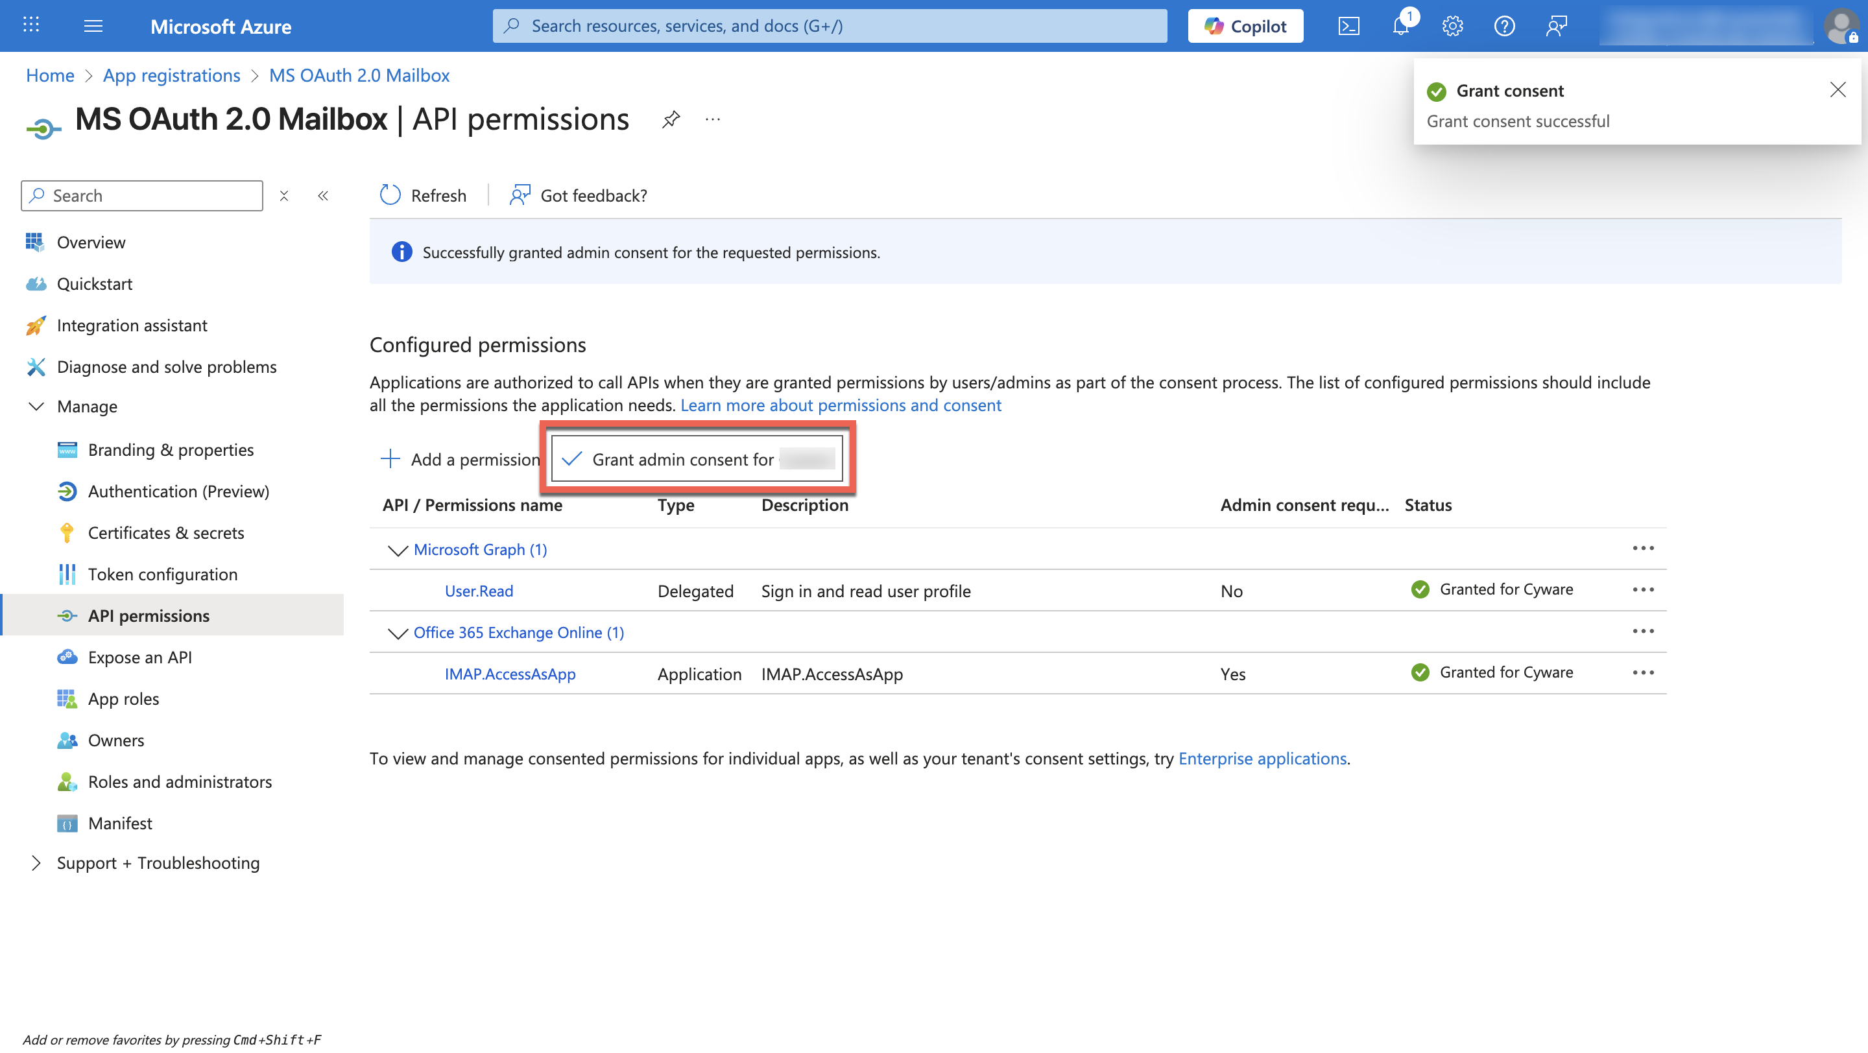Pin the API permissions page
This screenshot has width=1868, height=1053.
pyautogui.click(x=671, y=119)
